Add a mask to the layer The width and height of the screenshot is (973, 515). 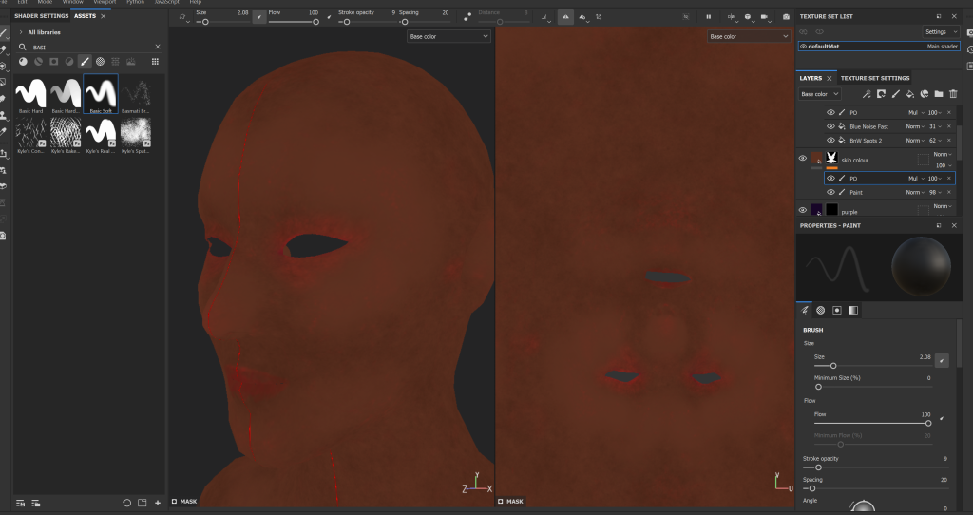click(x=881, y=94)
